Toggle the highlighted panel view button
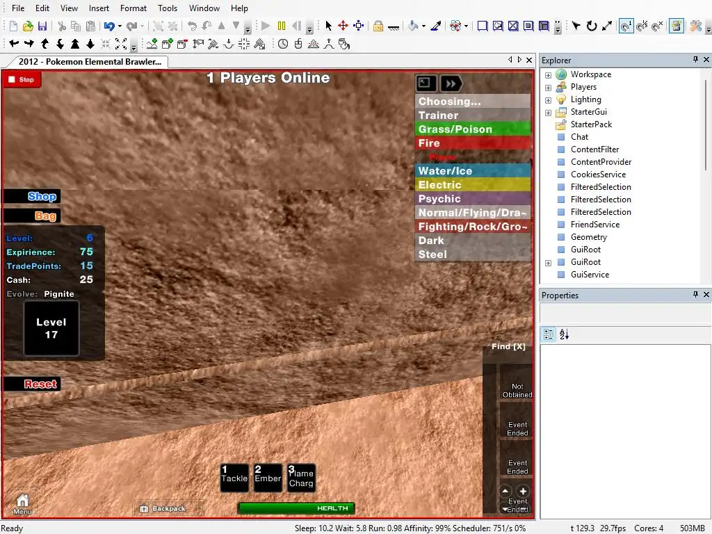712x534 pixels. pyautogui.click(x=677, y=26)
